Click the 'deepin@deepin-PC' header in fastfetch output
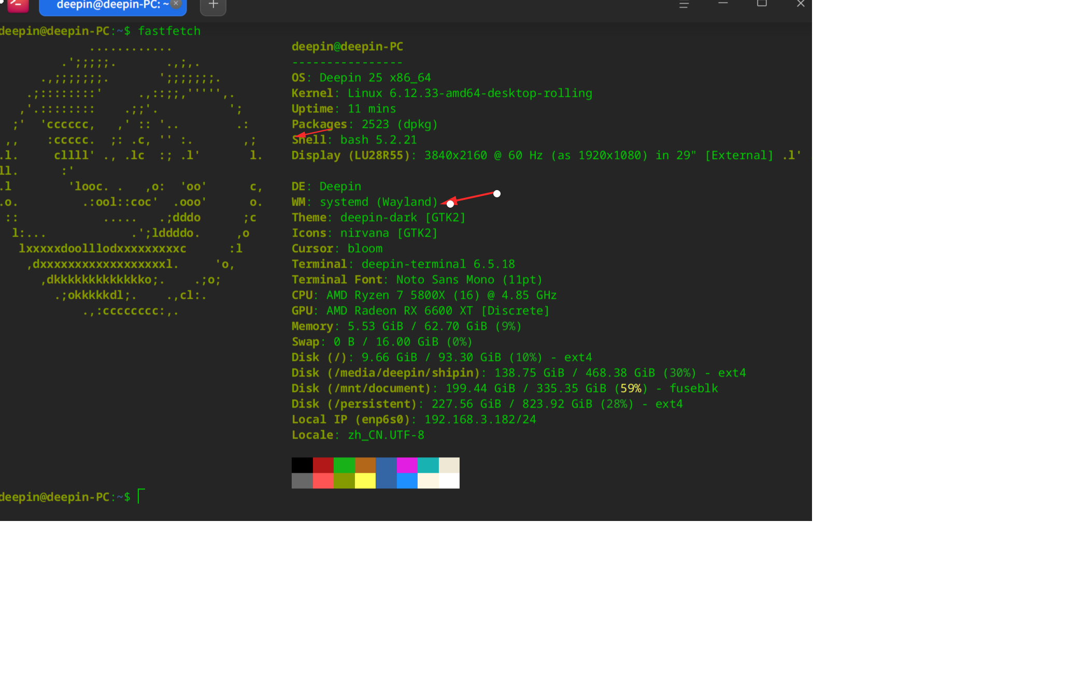1082x695 pixels. point(347,47)
